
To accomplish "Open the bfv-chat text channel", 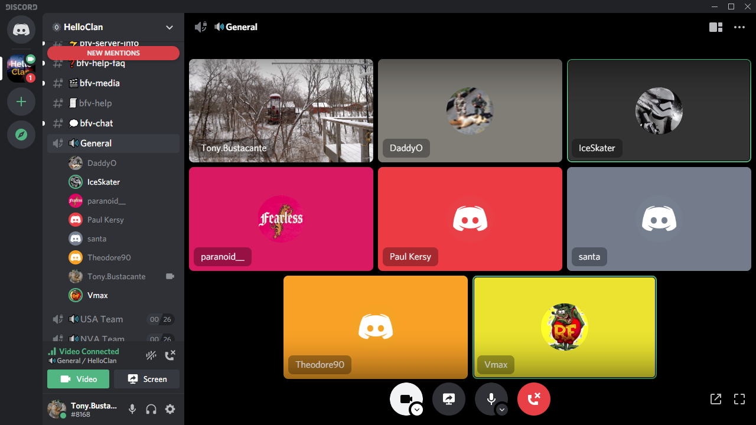I will [113, 123].
